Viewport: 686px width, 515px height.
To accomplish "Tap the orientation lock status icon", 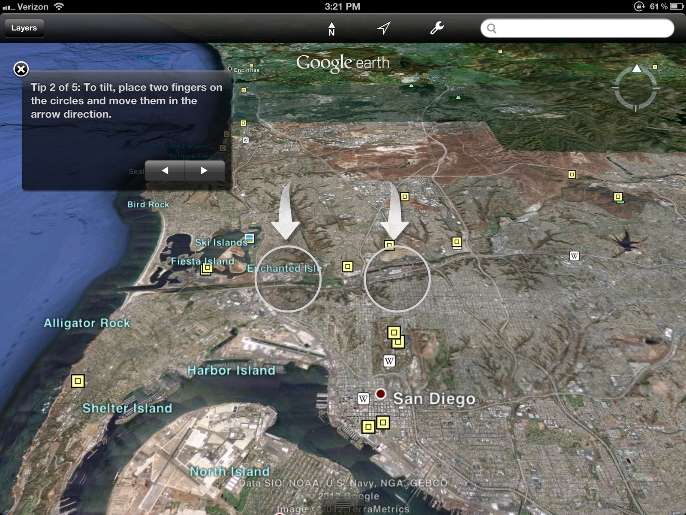I will click(x=639, y=6).
